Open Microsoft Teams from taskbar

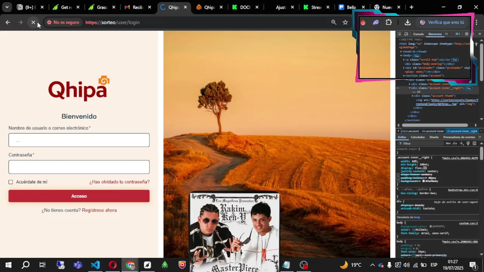point(78,265)
